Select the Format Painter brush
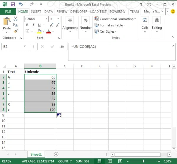177x164 pixels. pos(16,31)
